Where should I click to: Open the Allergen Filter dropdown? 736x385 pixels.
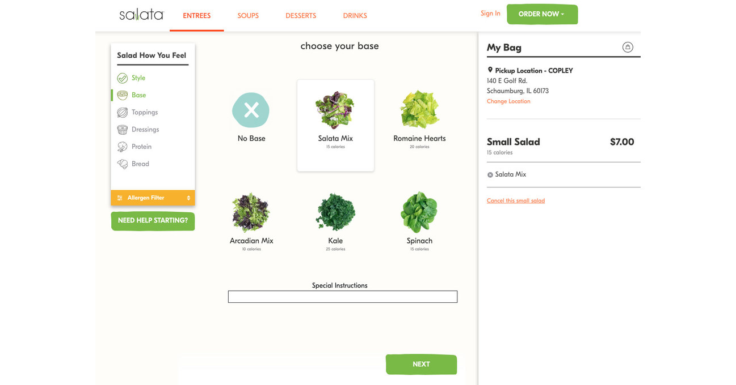tap(153, 198)
